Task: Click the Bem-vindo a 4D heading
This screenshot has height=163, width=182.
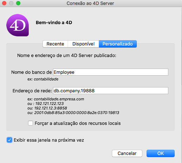Action: tap(54, 23)
